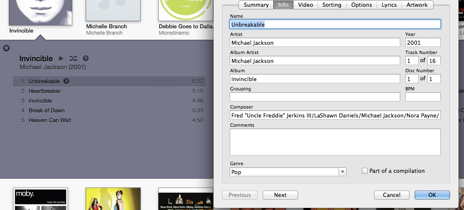Click Michelle Branch album title text
The image size is (464, 210).
pos(106,26)
